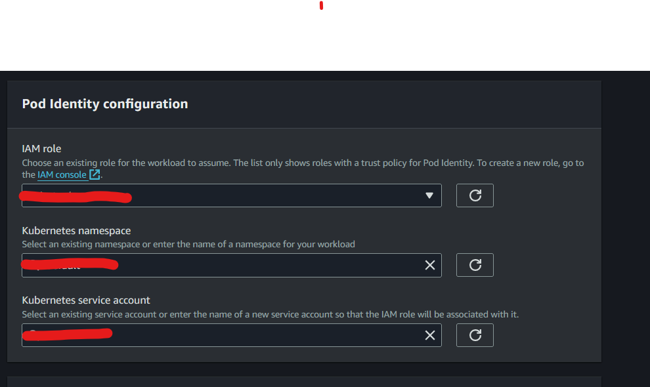Image resolution: width=650 pixels, height=387 pixels.
Task: Expand the IAM role dropdown arrow
Action: pos(429,195)
